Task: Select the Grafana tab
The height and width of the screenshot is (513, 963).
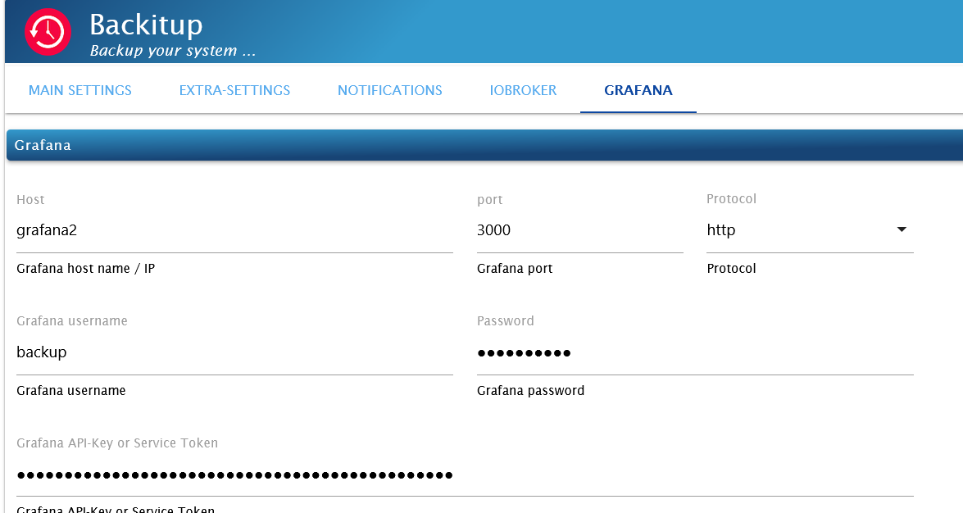Action: [x=638, y=90]
